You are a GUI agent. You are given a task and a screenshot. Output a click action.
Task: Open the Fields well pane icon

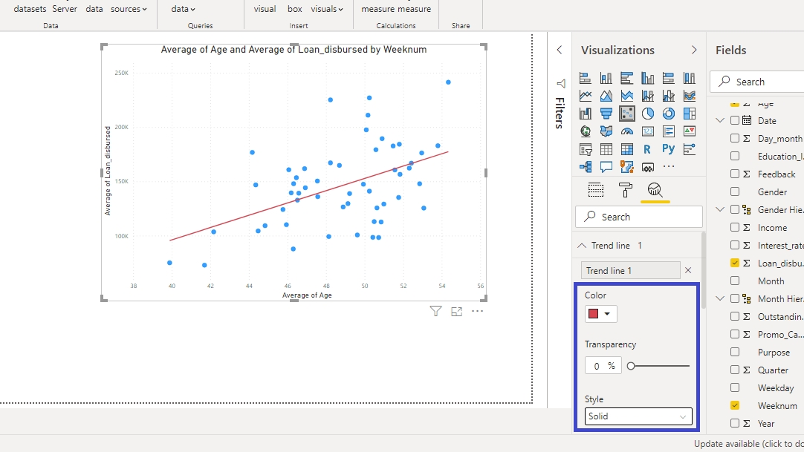pos(596,190)
